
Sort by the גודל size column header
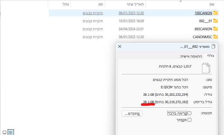click(x=66, y=4)
